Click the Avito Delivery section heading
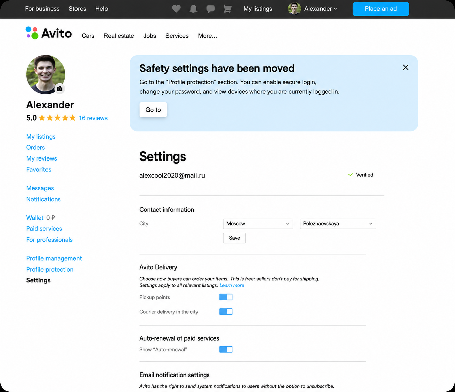 (x=158, y=267)
